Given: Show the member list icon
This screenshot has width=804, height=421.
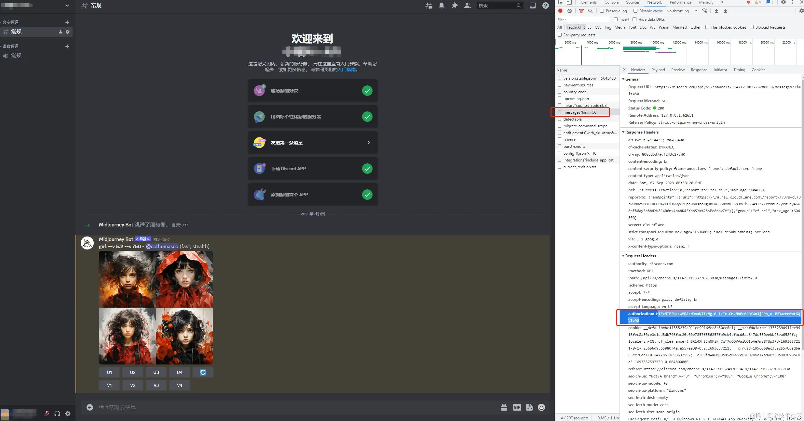Looking at the screenshot, I should coord(467,6).
